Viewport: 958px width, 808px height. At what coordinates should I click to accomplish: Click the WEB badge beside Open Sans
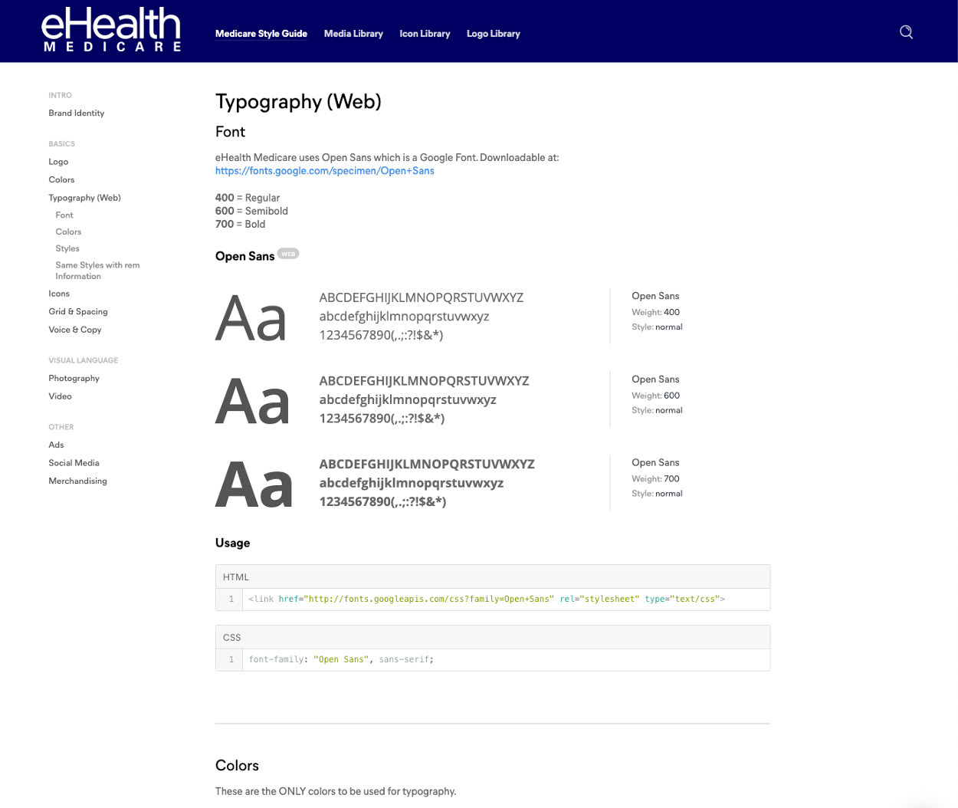click(x=288, y=254)
